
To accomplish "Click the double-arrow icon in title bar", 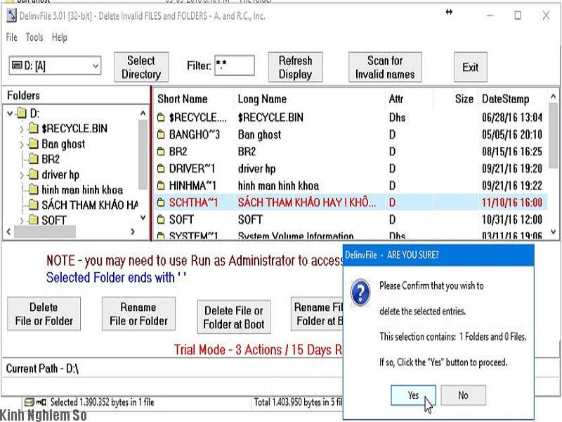I will click(x=449, y=12).
